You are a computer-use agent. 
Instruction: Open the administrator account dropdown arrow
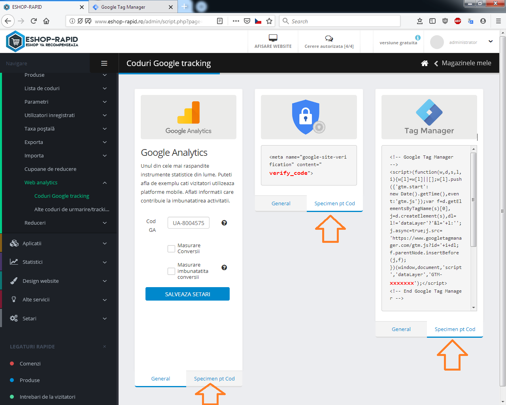pos(491,42)
